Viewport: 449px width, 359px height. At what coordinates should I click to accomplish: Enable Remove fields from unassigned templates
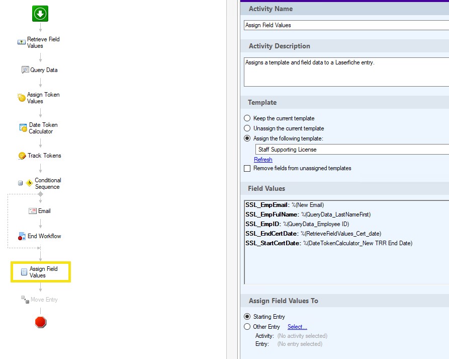(x=247, y=168)
